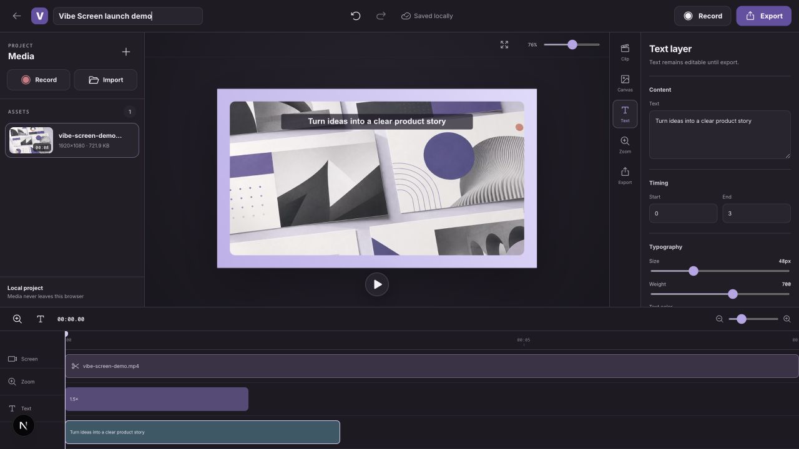Screen dimensions: 799x449
Task: Click the plus icon beside Media
Action: (126, 52)
